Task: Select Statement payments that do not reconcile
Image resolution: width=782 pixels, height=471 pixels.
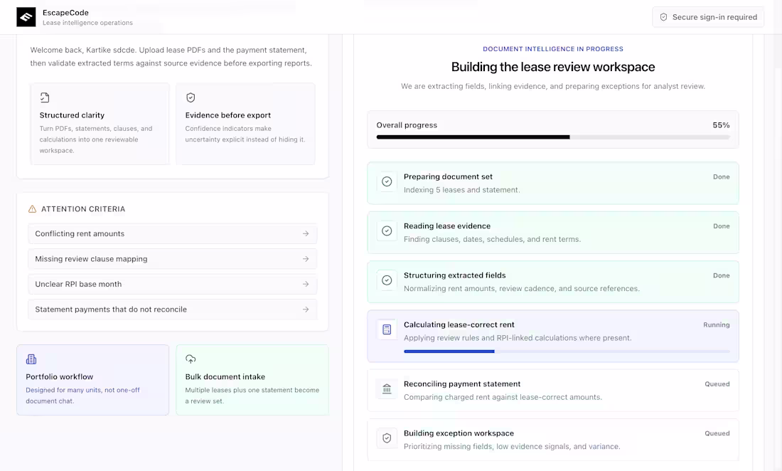Action: tap(173, 309)
